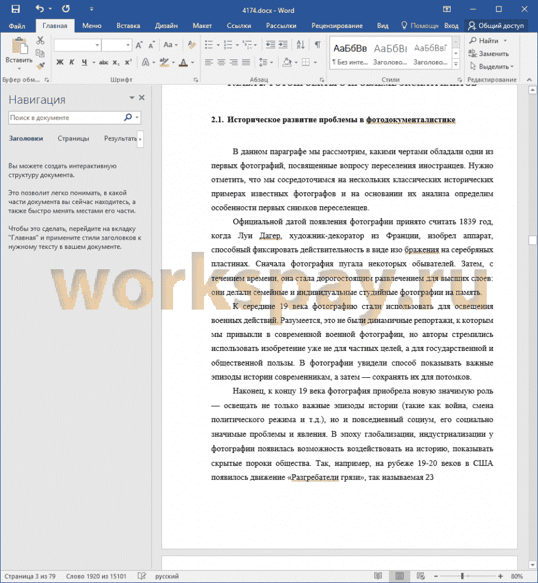Click zoom in plus button
Image resolution: width=538 pixels, height=583 pixels.
tap(500, 576)
